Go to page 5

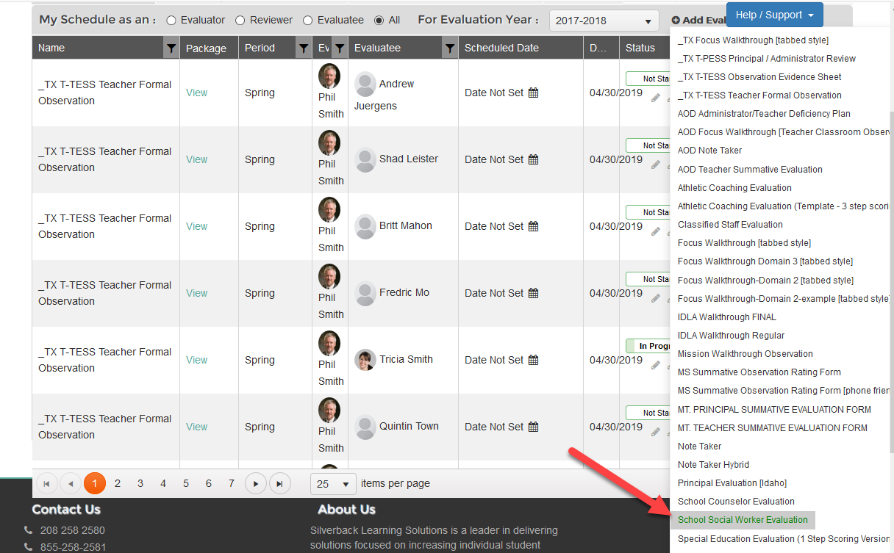pyautogui.click(x=186, y=483)
